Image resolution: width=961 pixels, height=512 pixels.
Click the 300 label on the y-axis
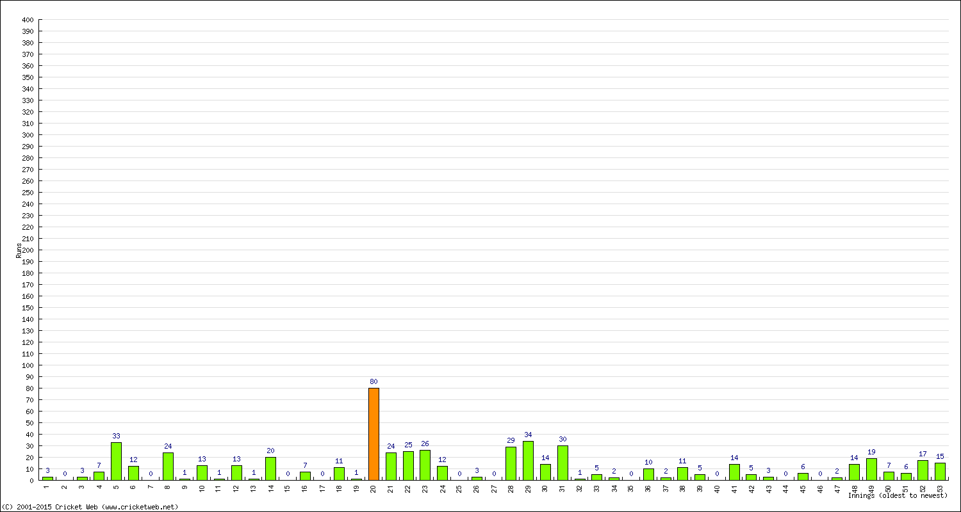pyautogui.click(x=28, y=135)
